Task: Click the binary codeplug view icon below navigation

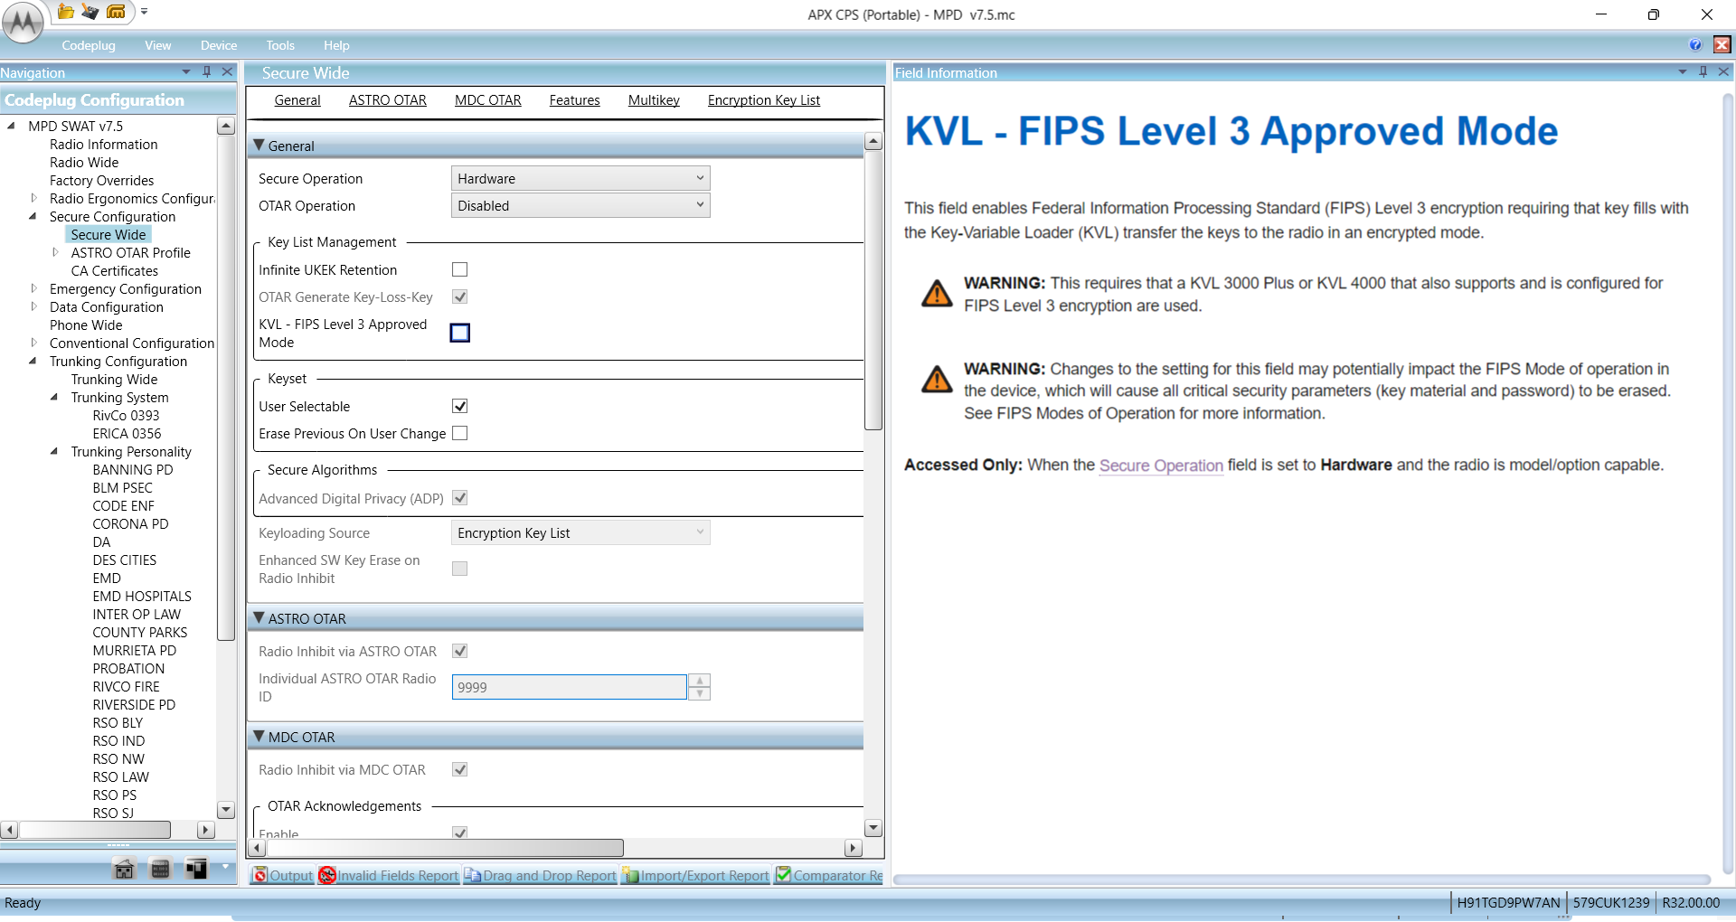Action: [x=160, y=870]
